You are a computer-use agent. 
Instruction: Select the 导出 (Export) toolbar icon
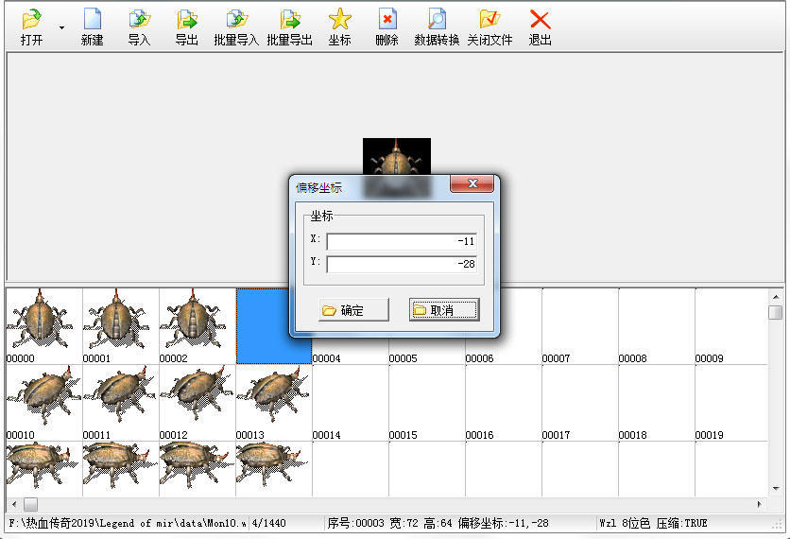click(186, 21)
